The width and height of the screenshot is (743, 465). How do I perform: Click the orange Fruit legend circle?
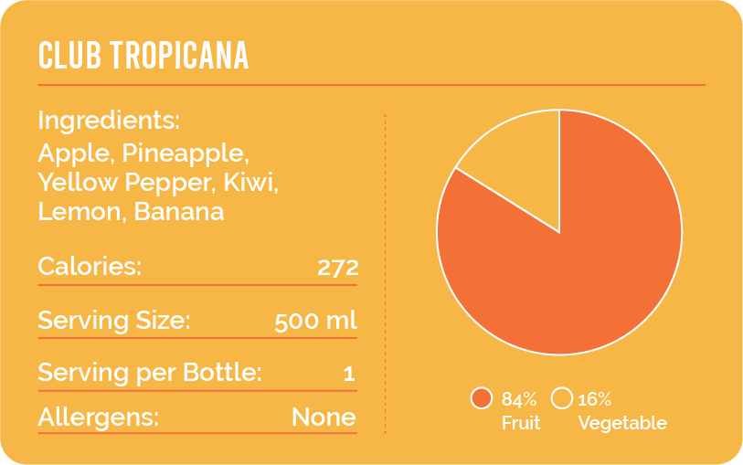point(482,399)
